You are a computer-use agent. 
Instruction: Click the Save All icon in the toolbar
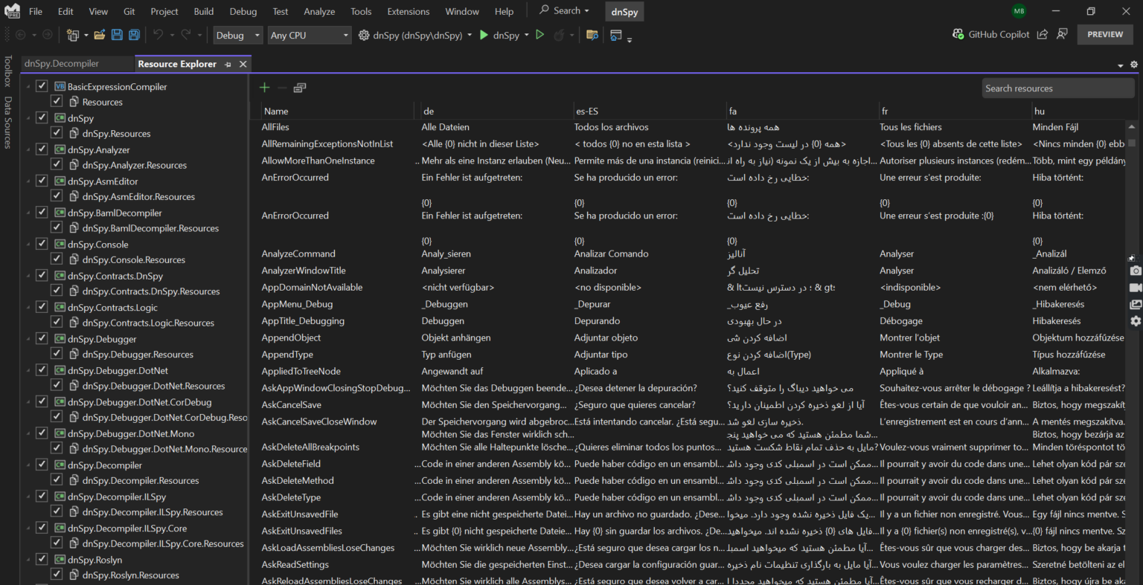(133, 34)
